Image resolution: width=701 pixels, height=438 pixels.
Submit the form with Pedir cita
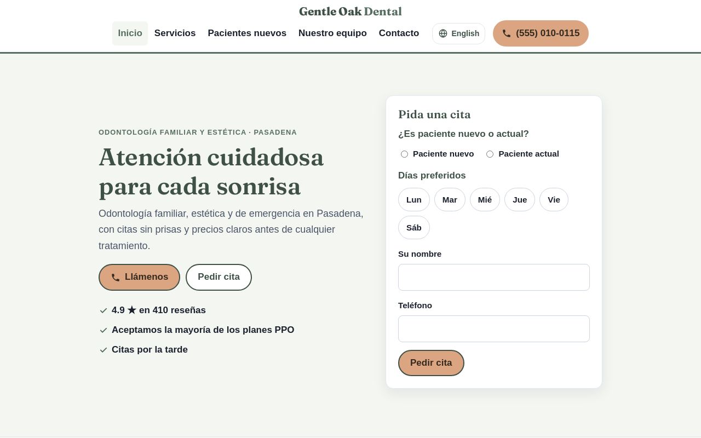click(x=431, y=363)
